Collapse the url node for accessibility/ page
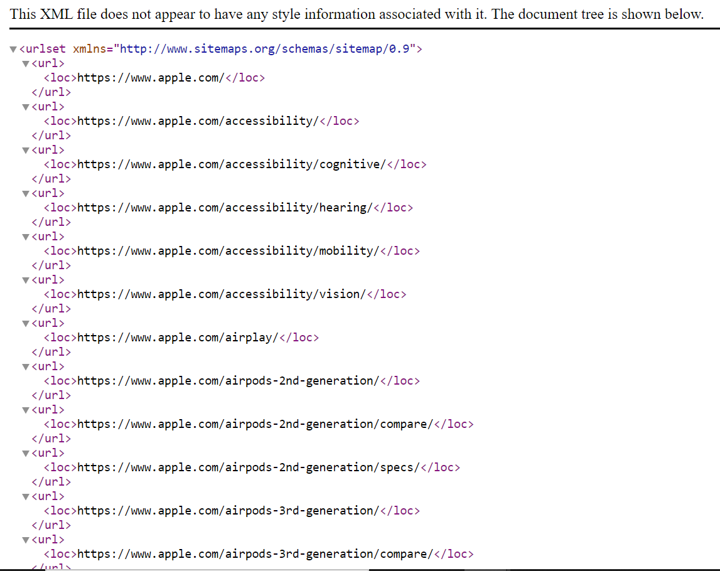The height and width of the screenshot is (571, 720). pos(26,107)
